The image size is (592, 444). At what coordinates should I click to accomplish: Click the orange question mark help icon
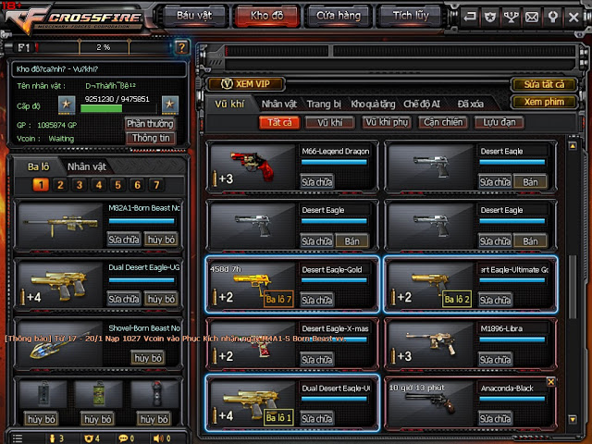[181, 47]
